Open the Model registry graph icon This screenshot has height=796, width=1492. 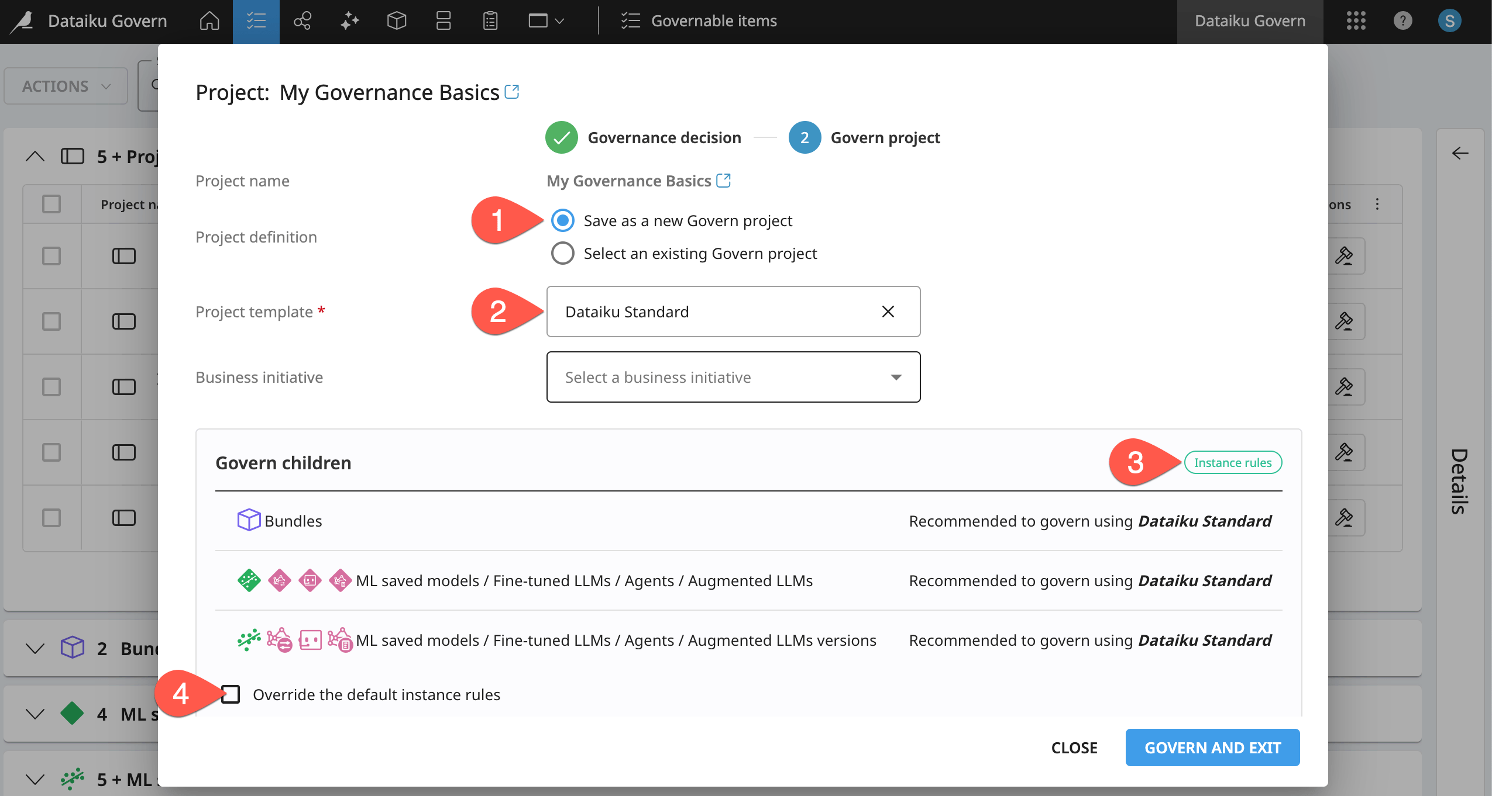tap(302, 21)
